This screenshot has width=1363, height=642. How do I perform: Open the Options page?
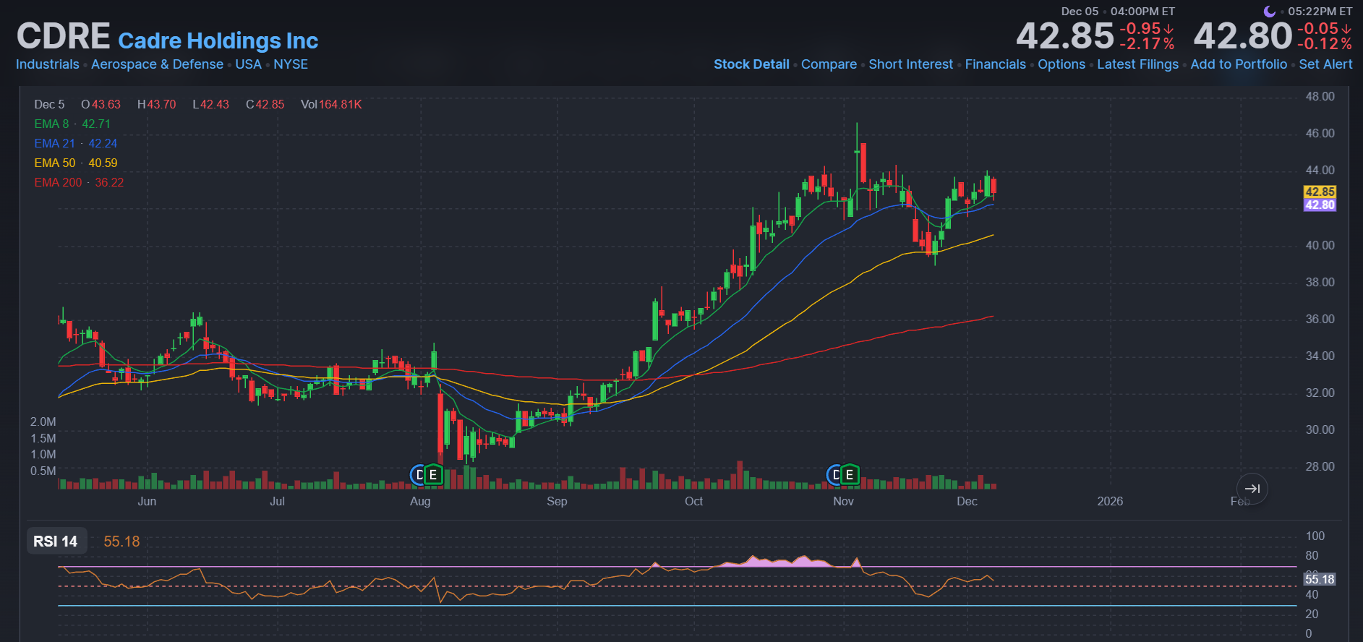[x=1061, y=64]
